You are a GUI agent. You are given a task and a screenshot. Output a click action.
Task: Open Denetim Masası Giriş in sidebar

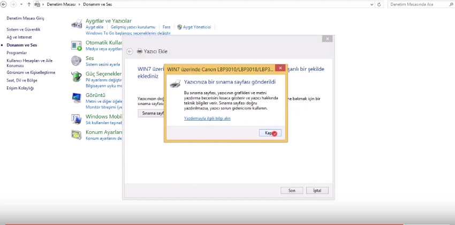(25, 18)
